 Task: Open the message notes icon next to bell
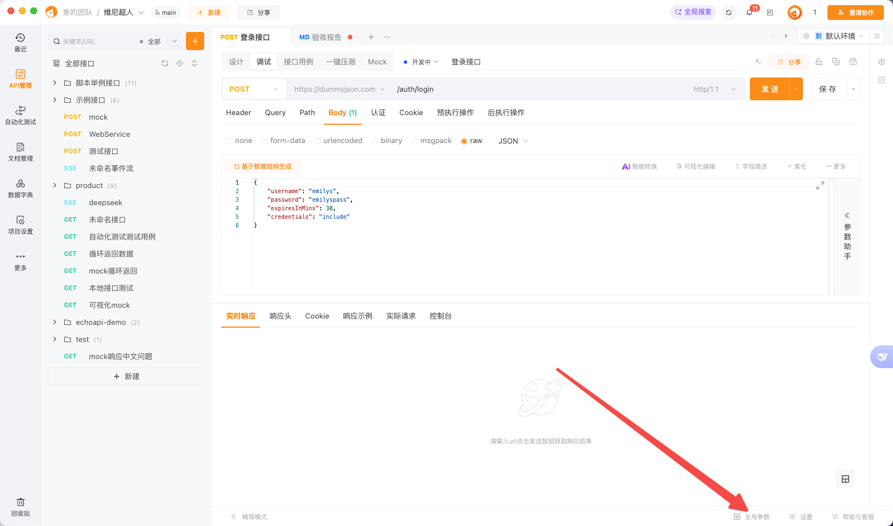pyautogui.click(x=770, y=12)
